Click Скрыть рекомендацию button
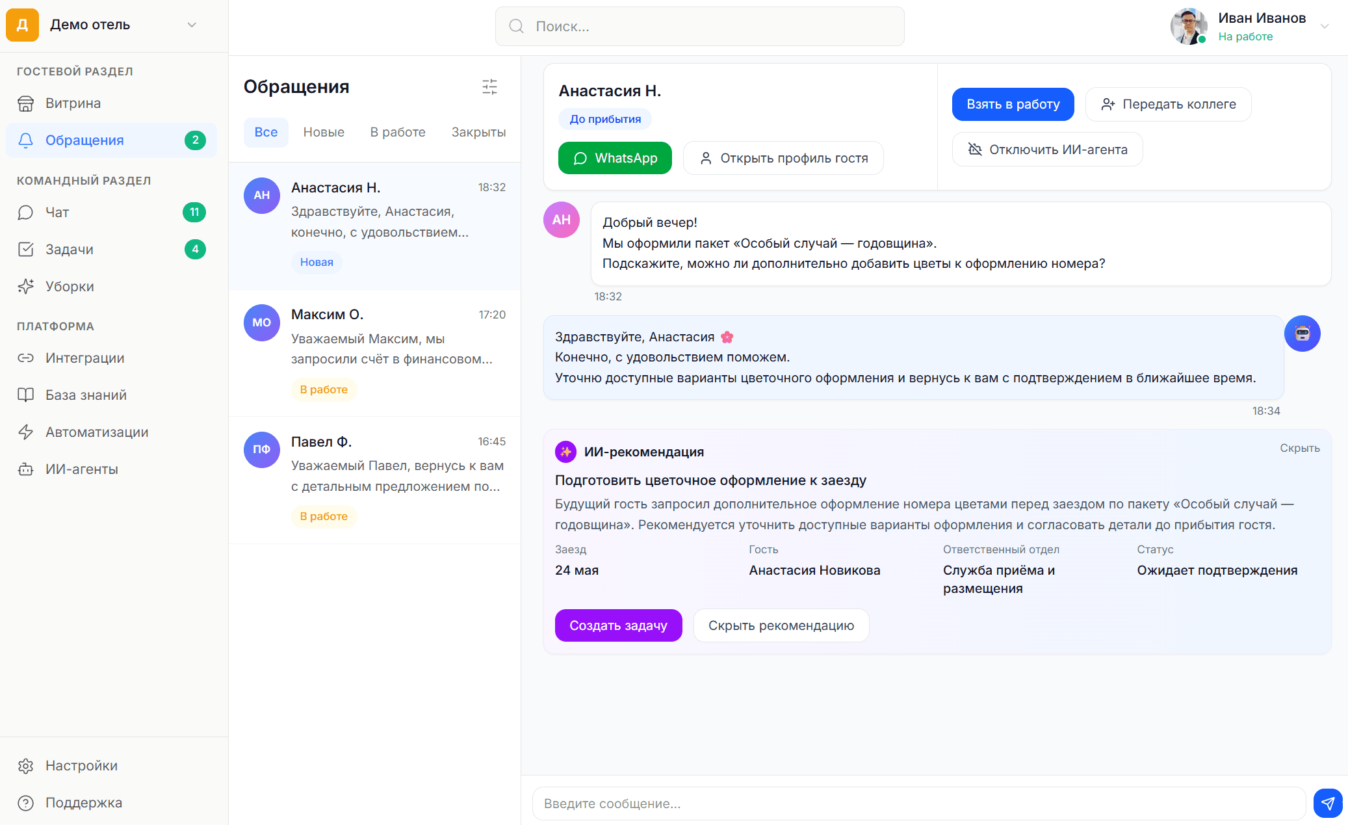The image size is (1348, 825). [x=781, y=626]
